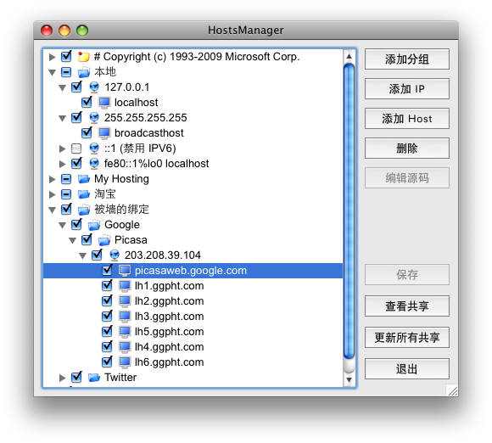Click the folder icon beside 本地
492x443 pixels.
point(84,72)
